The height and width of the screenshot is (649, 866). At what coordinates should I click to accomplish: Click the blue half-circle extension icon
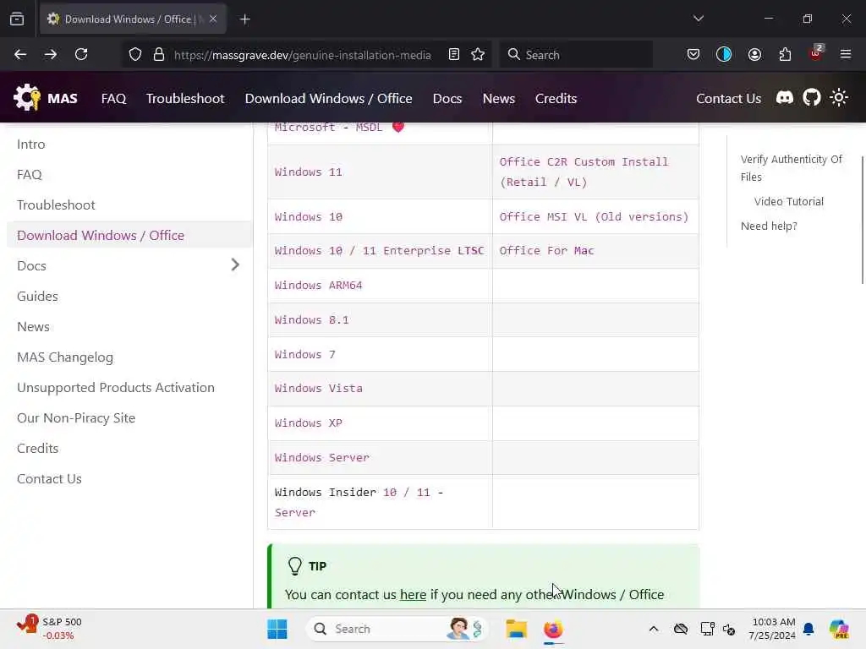pos(724,55)
